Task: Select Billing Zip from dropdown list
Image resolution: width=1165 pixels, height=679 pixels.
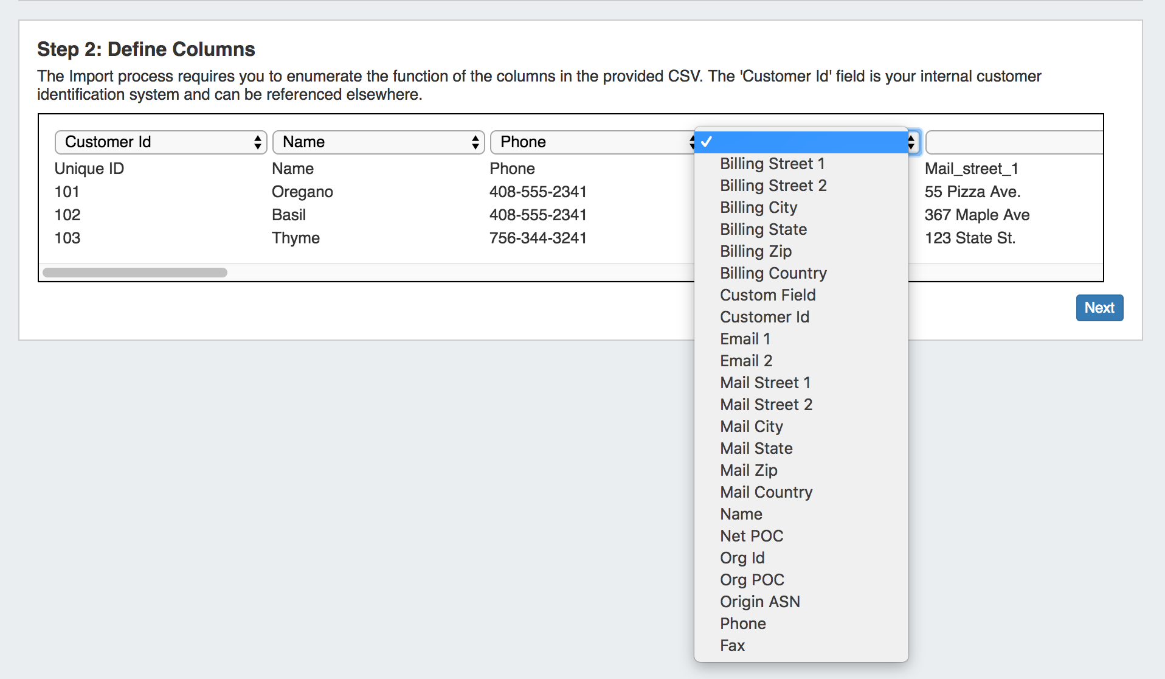Action: [756, 251]
